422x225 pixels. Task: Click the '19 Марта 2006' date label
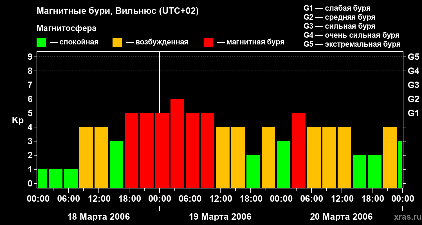pyautogui.click(x=220, y=217)
